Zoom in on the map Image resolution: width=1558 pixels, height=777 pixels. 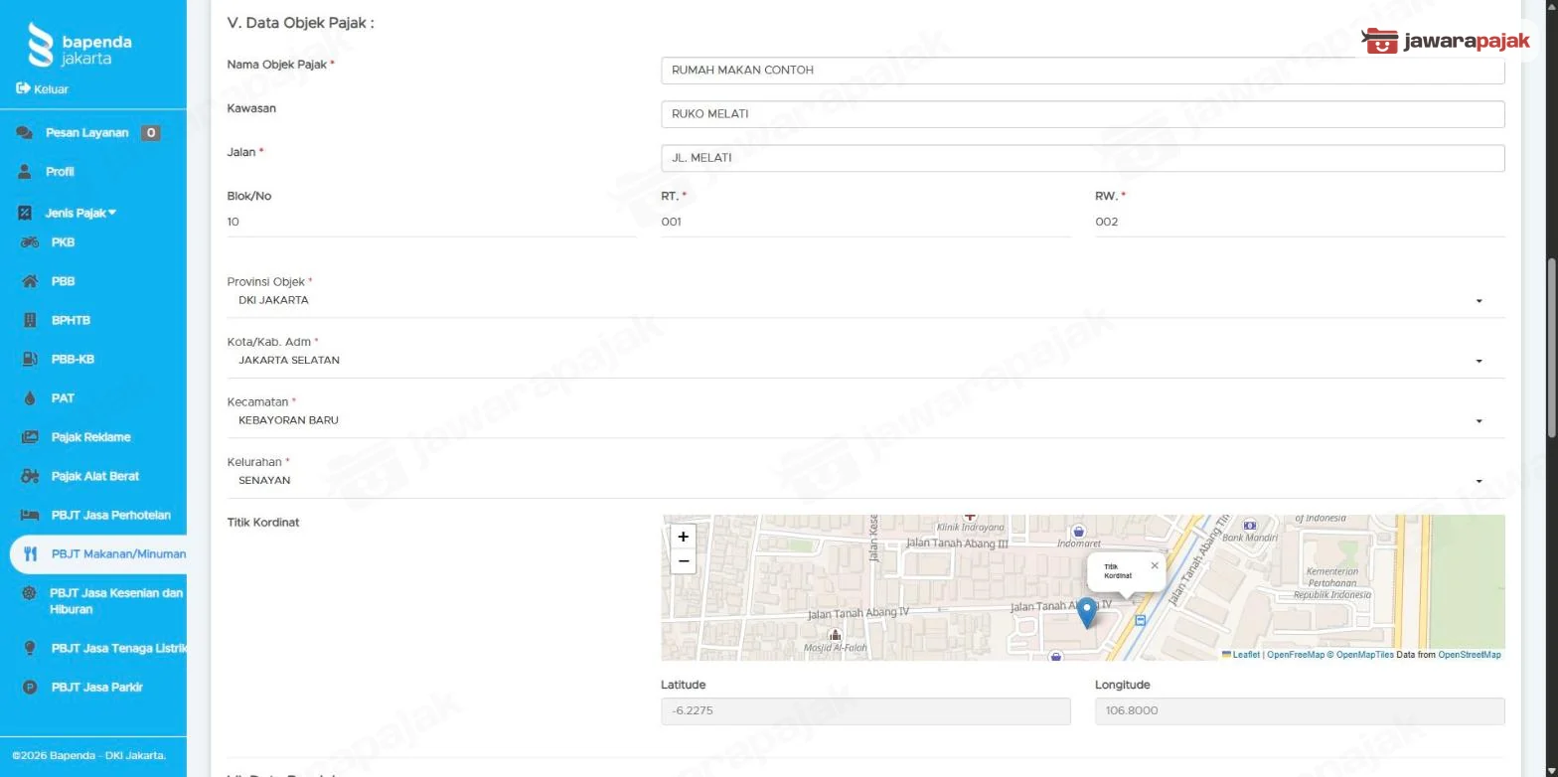[x=683, y=537]
